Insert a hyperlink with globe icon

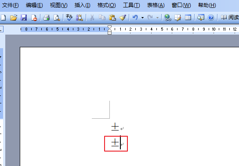pos(168,18)
